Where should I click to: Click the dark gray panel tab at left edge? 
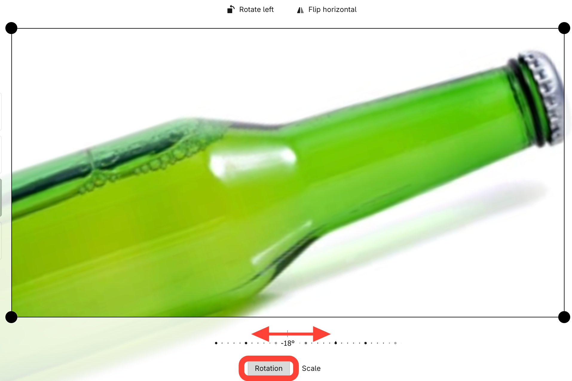coord(1,197)
